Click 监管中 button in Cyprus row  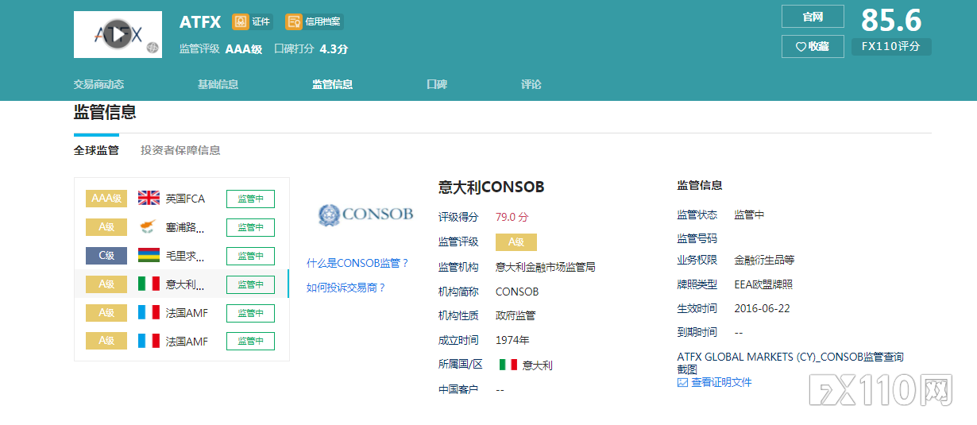pos(250,227)
